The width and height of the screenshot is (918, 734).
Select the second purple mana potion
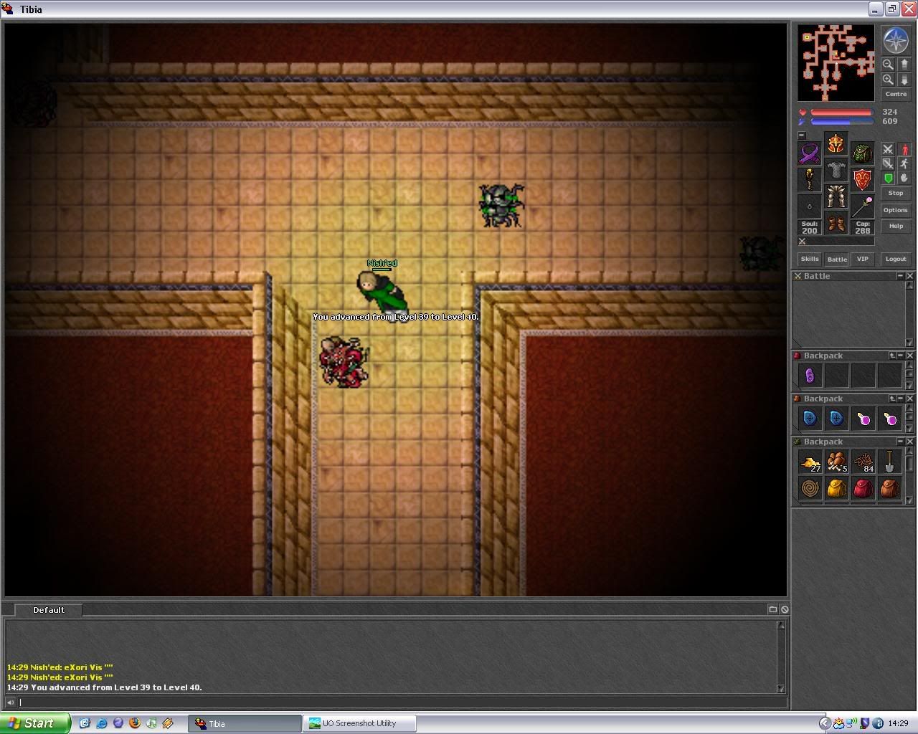click(889, 418)
